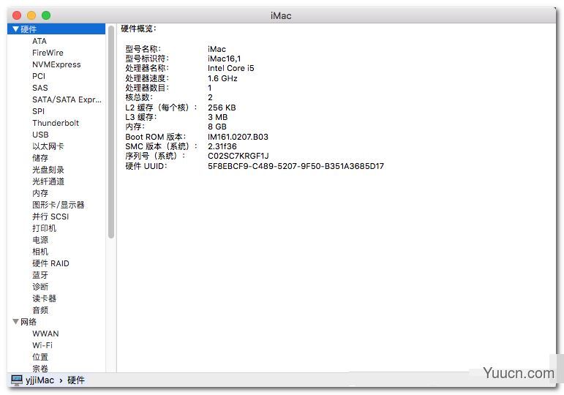Open the Thunderbolt entry
Image resolution: width=564 pixels, height=395 pixels.
[x=56, y=123]
